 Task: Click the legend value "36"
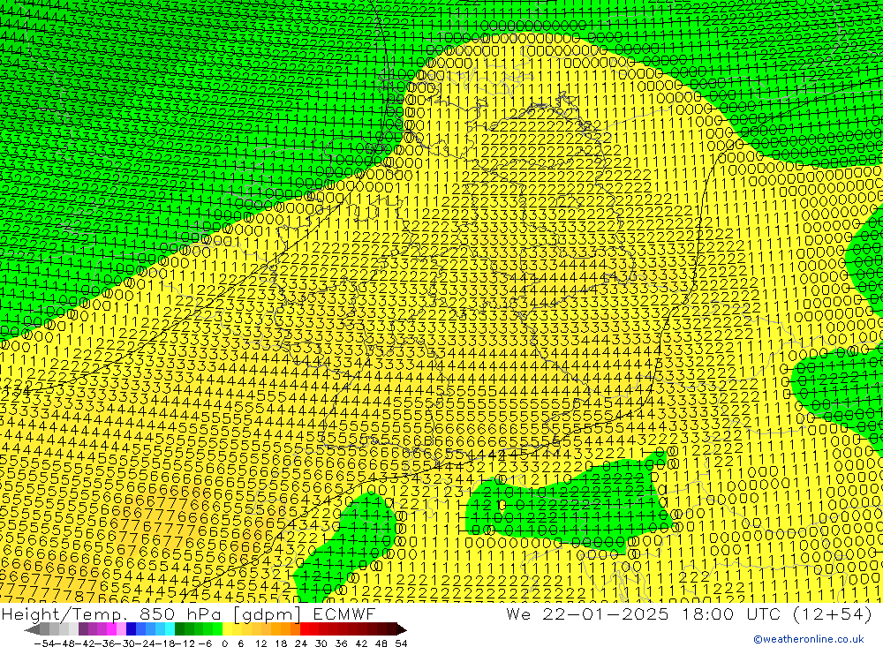click(341, 643)
